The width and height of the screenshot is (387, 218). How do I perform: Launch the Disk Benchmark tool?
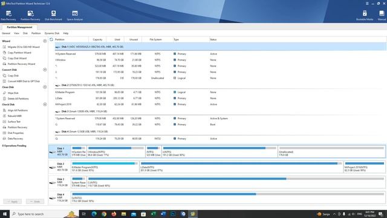53,16
